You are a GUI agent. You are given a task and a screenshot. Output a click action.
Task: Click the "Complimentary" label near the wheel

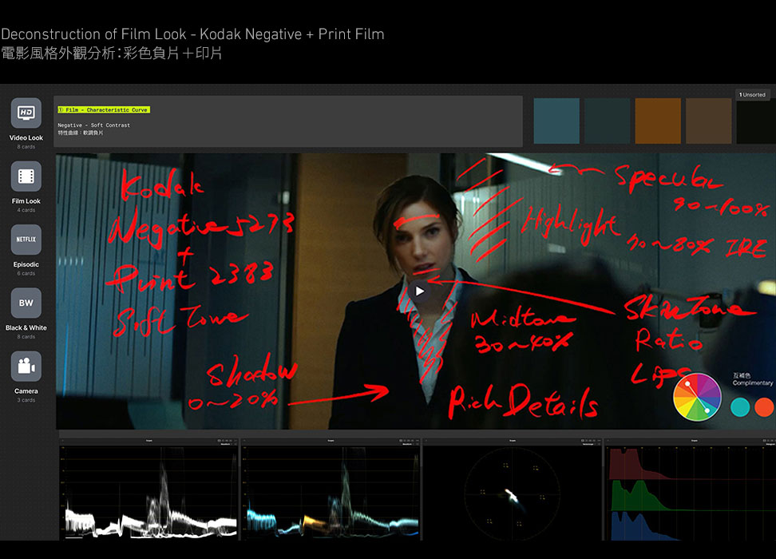coord(752,383)
